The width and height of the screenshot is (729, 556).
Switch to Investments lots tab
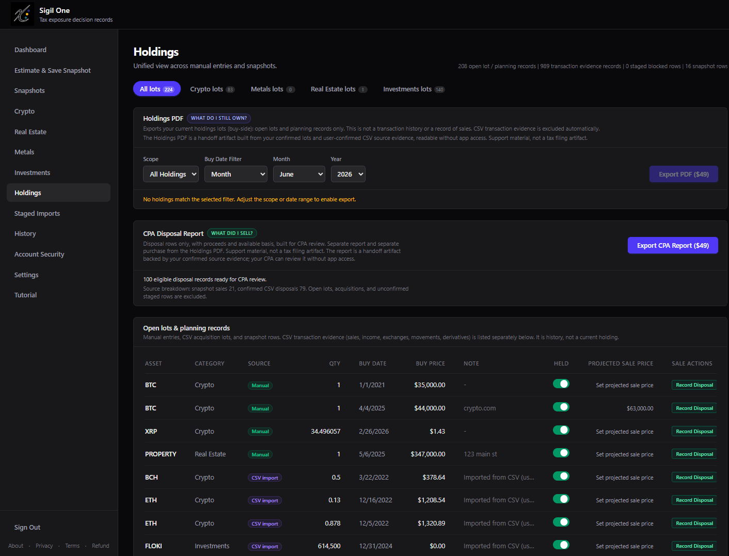[414, 89]
